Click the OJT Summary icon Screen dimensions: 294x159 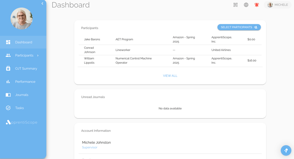[x=8, y=68]
